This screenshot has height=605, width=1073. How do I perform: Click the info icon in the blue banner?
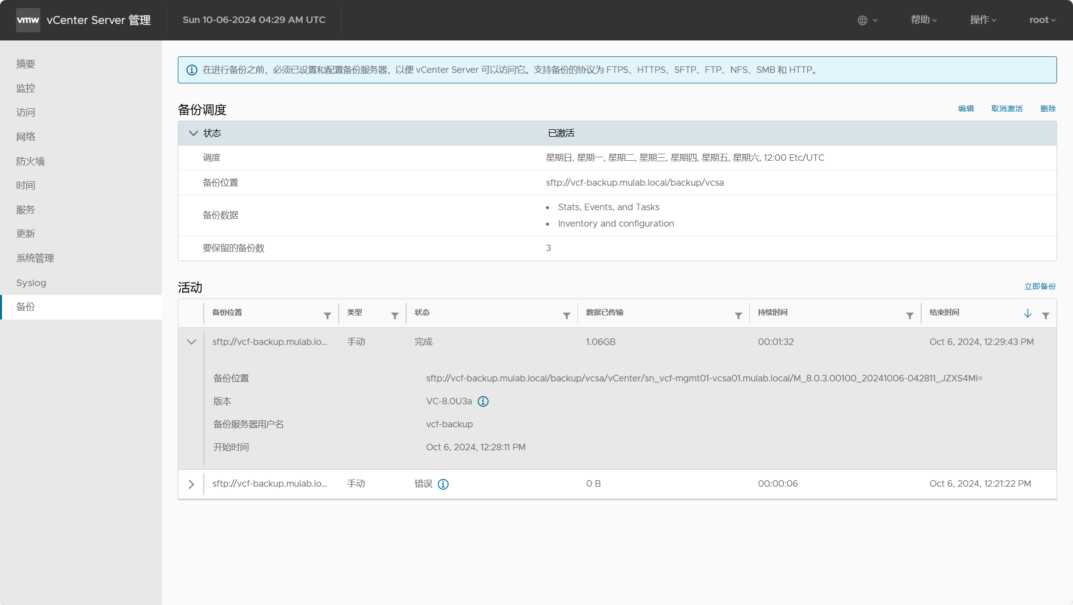(x=191, y=70)
